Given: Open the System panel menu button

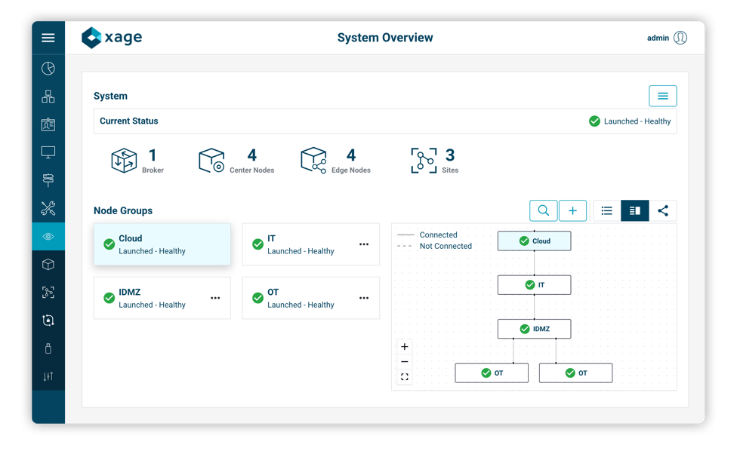Looking at the screenshot, I should (x=662, y=96).
